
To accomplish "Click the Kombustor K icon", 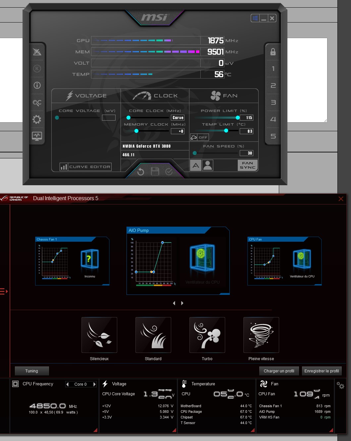I will (37, 69).
